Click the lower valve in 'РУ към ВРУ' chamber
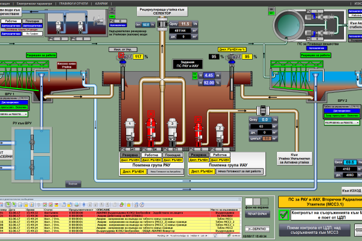The width and height of the screenshot is (362, 241). coord(32,167)
